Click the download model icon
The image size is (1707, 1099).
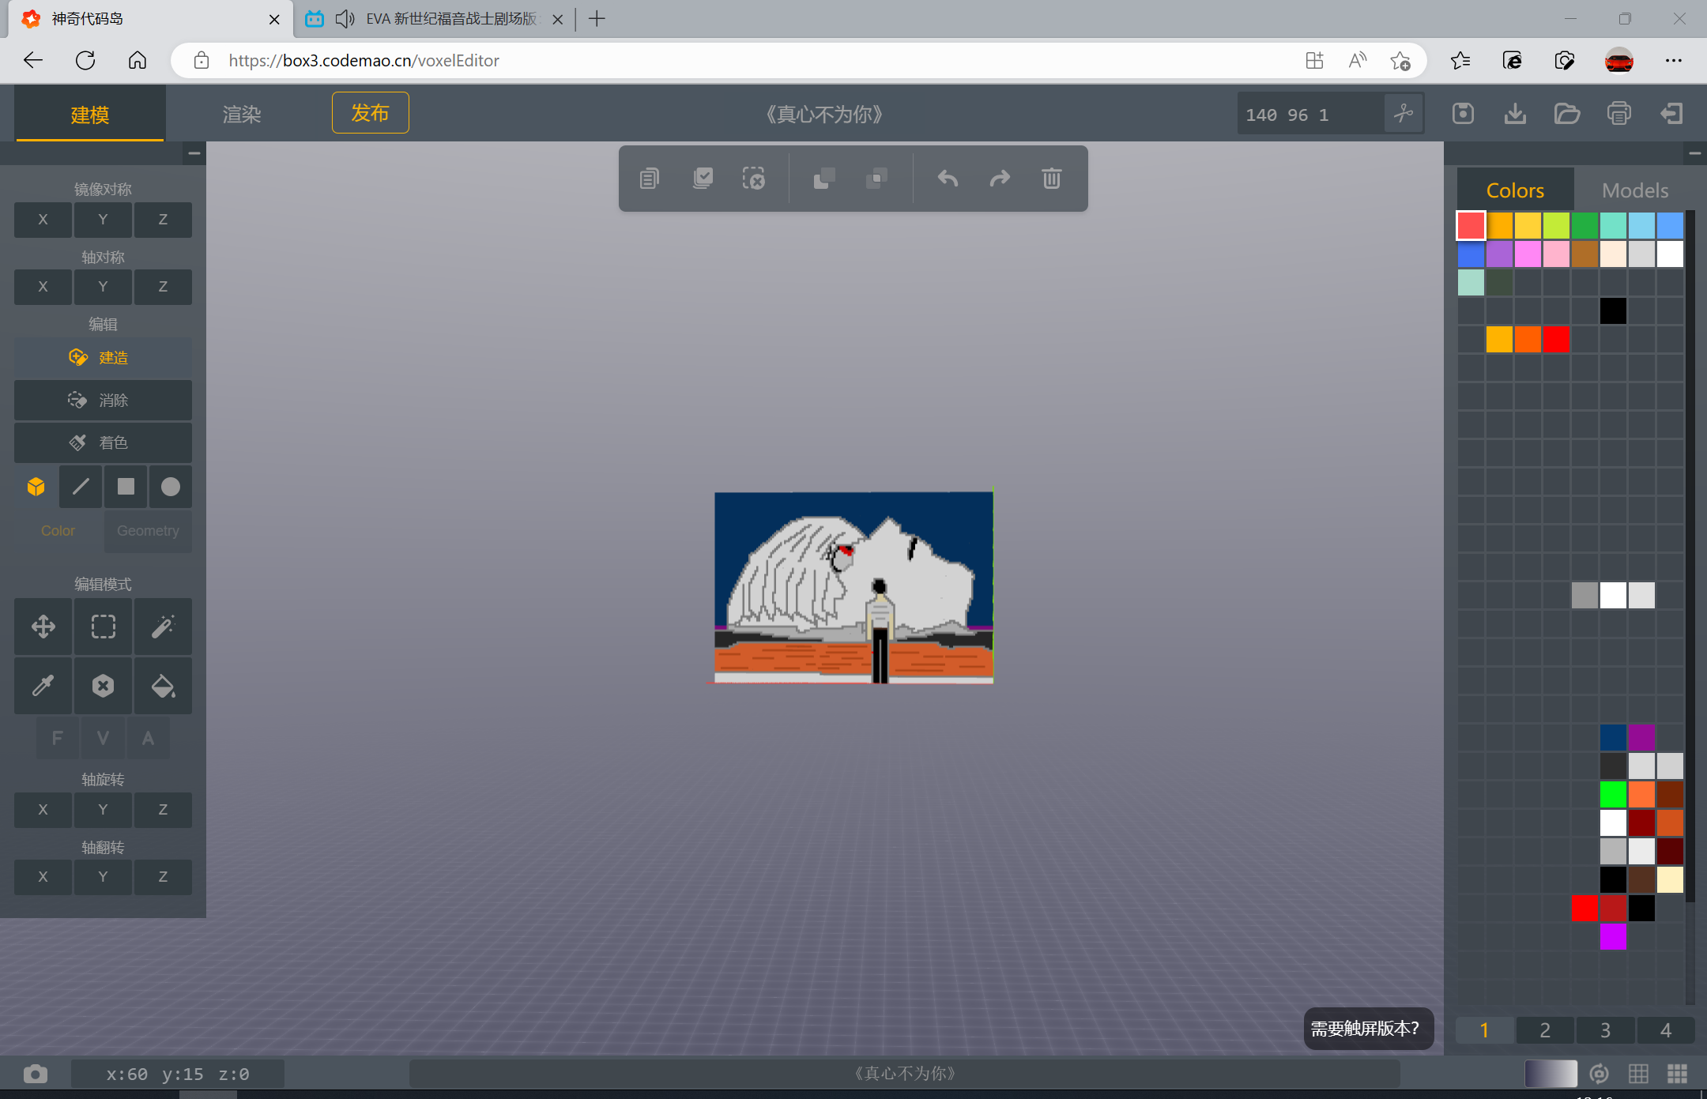coord(1515,114)
